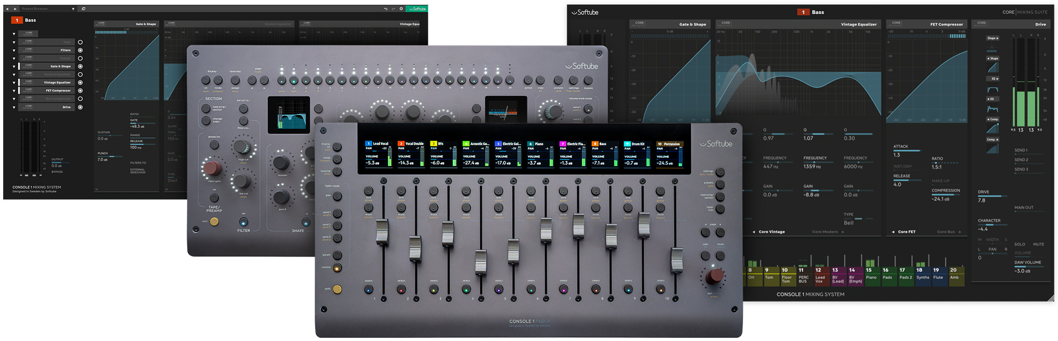Click resize grip at right window corner
Screen dimensions: 1058x341
tap(1050, 298)
